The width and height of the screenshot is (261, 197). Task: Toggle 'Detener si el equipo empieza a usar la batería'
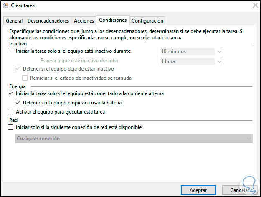pyautogui.click(x=18, y=103)
